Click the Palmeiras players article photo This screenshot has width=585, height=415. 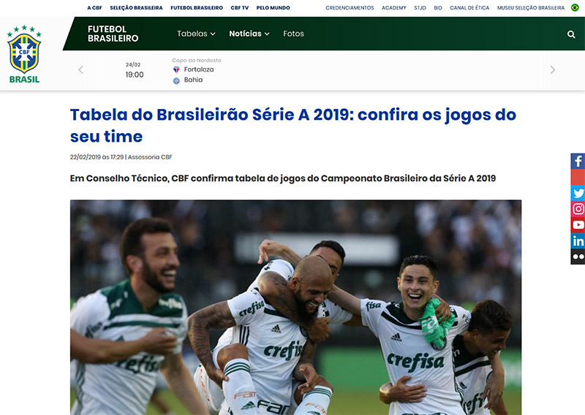pos(296,308)
